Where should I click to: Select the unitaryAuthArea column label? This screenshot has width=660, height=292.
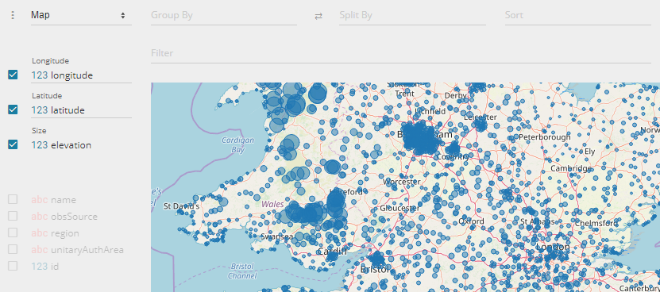click(87, 250)
